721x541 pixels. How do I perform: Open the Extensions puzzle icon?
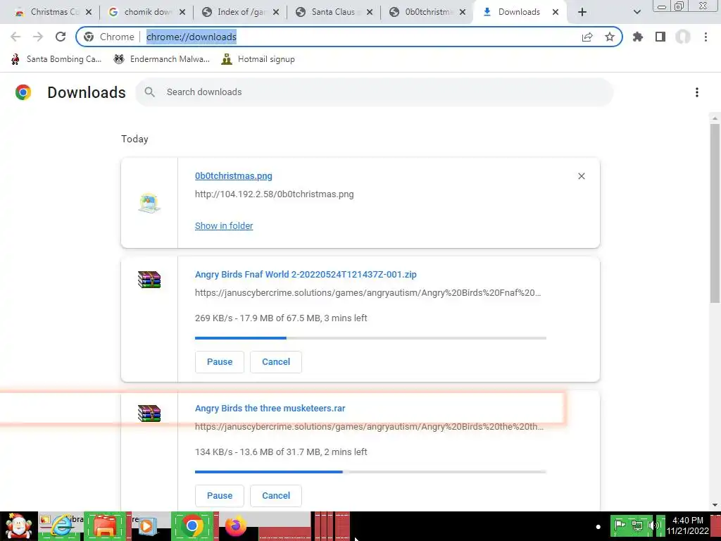point(638,37)
